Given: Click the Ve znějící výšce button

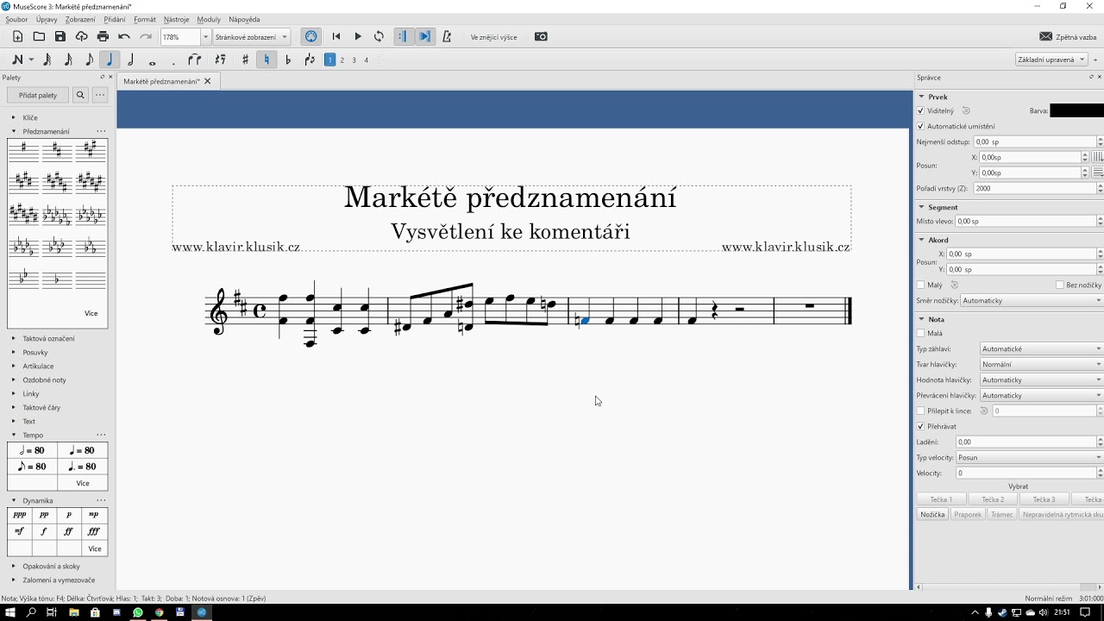Looking at the screenshot, I should [x=494, y=37].
